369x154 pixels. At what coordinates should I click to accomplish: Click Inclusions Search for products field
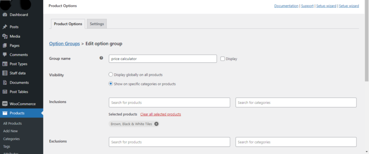(169, 102)
